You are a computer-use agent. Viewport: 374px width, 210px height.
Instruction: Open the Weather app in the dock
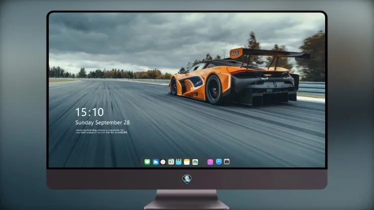tap(156, 162)
